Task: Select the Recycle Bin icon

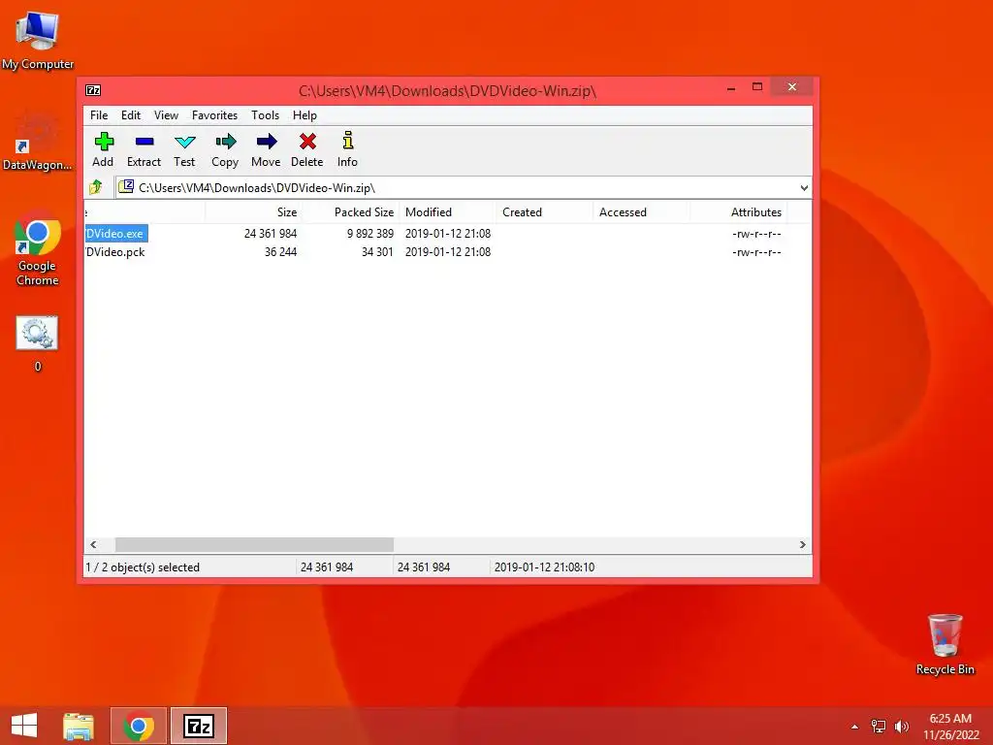Action: pos(945,644)
